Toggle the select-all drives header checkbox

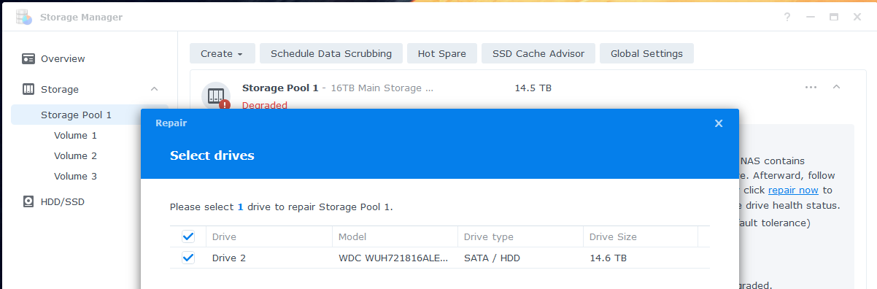(188, 236)
